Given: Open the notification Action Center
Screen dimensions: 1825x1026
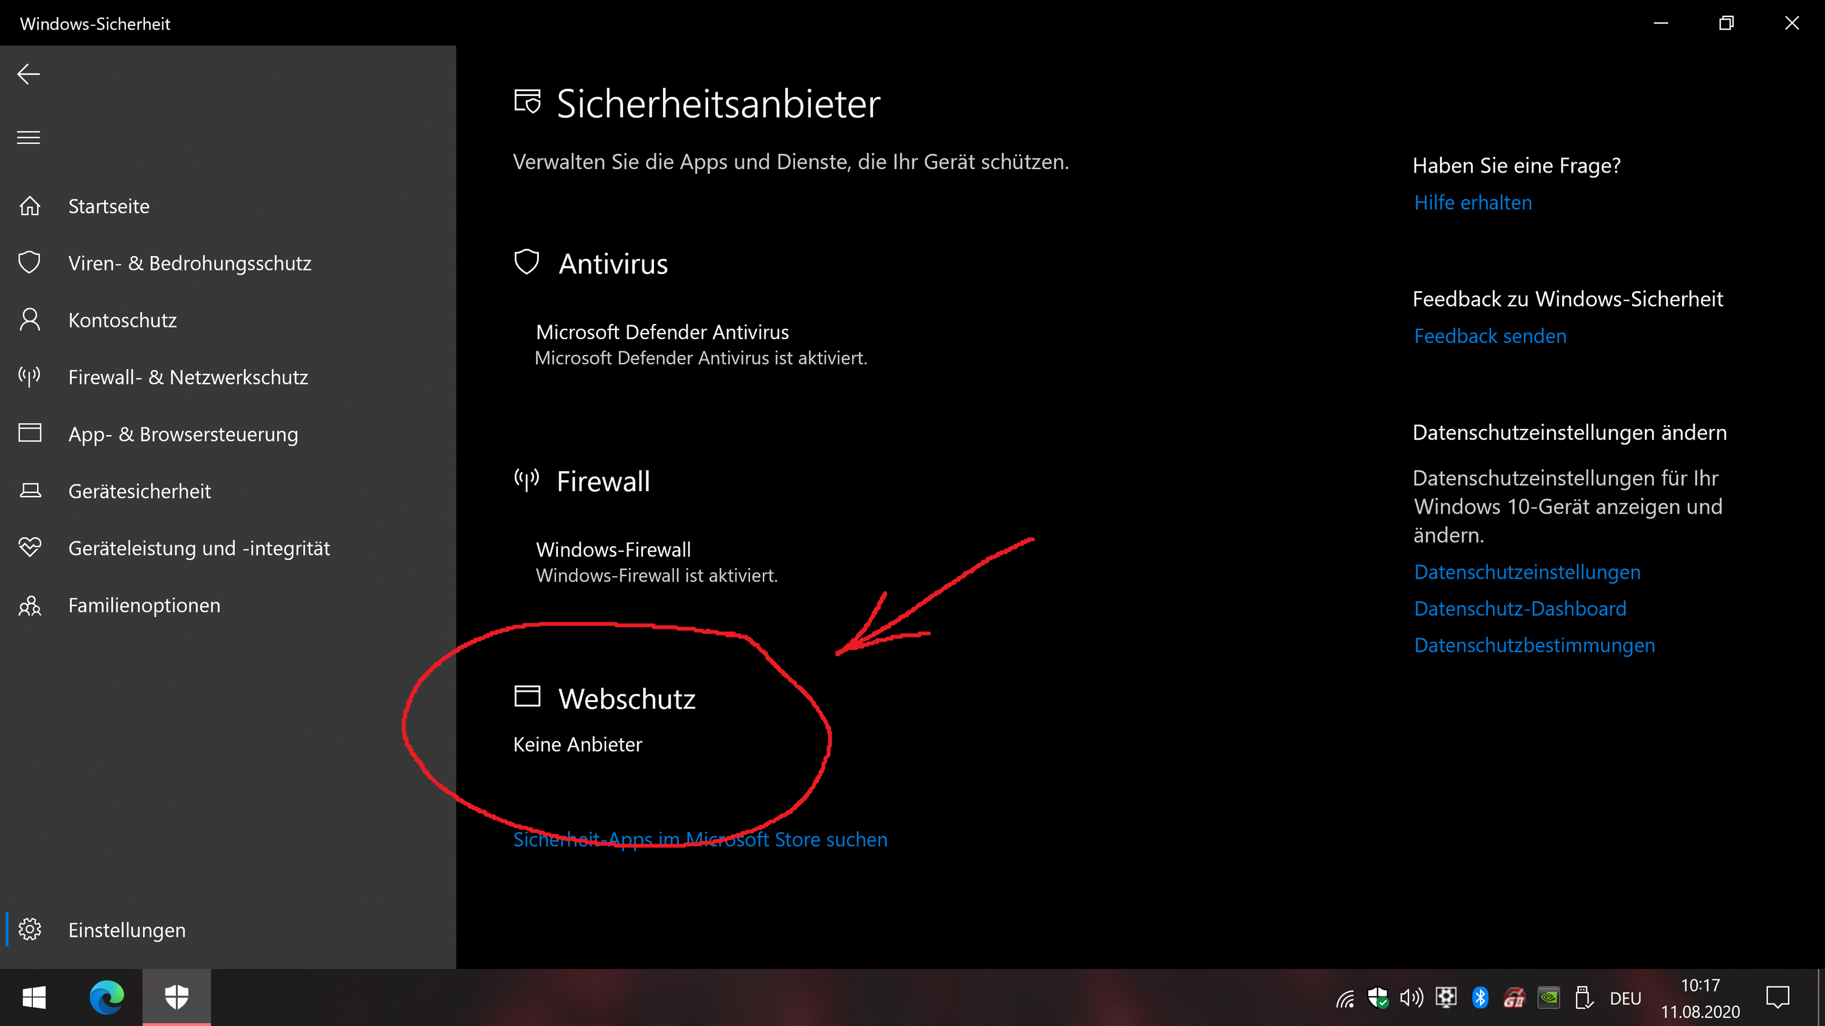Looking at the screenshot, I should click(1778, 997).
